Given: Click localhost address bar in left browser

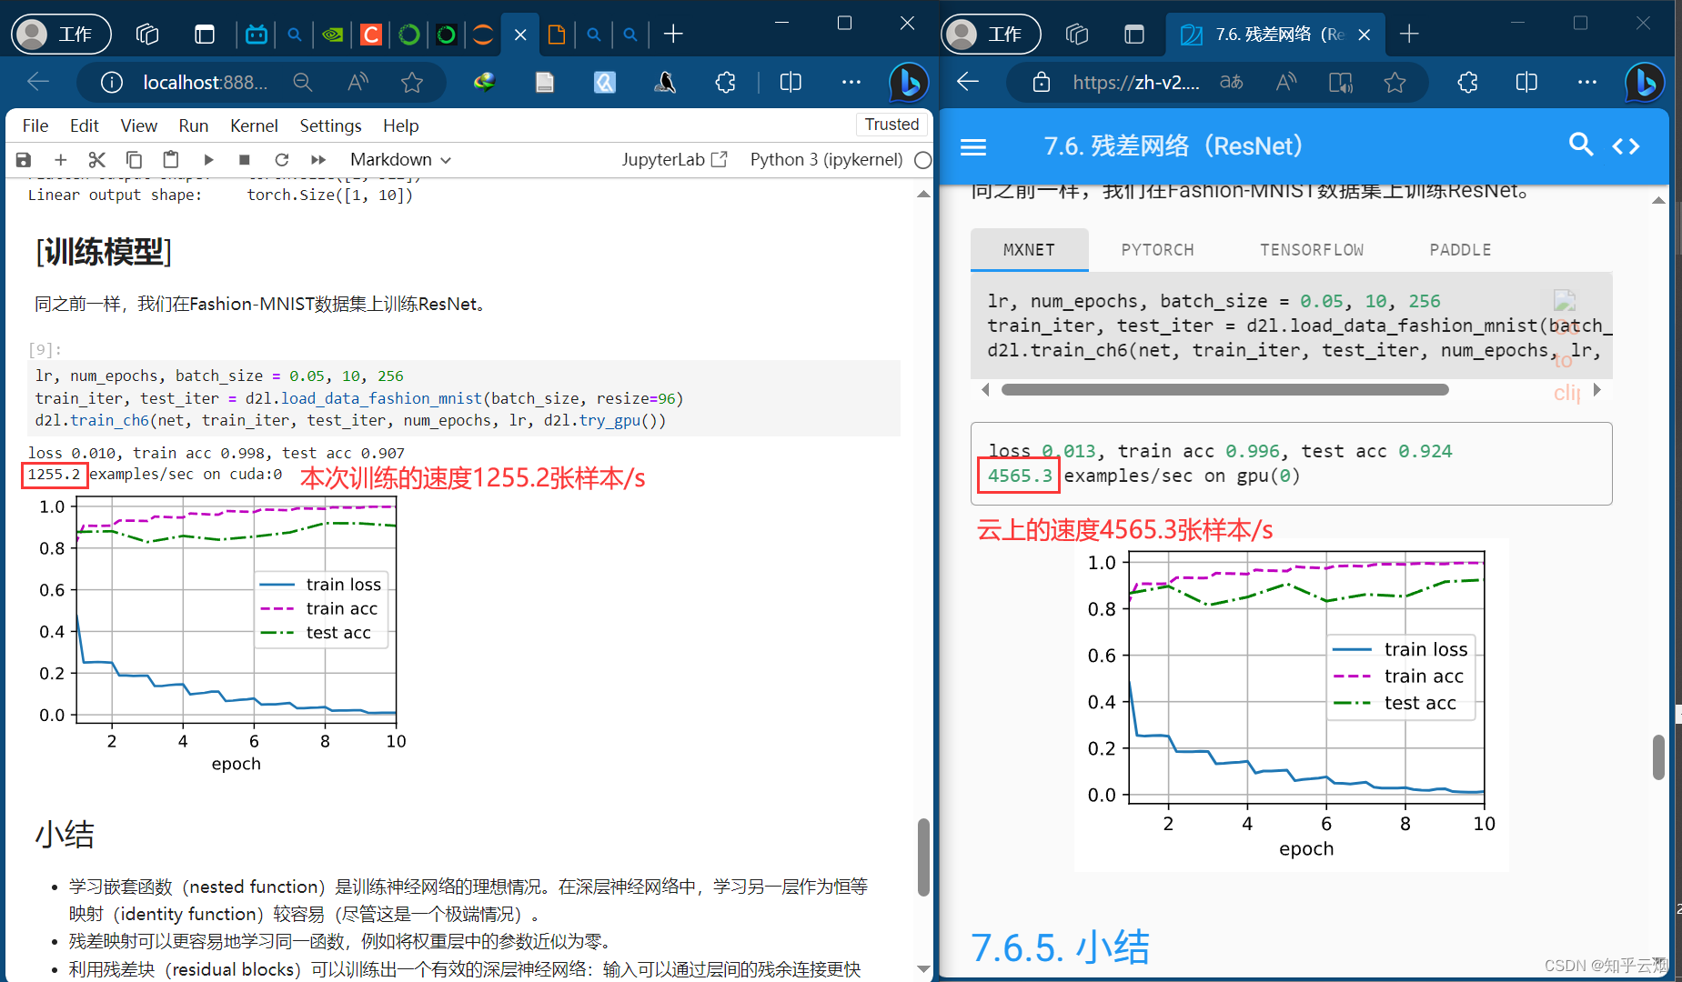Looking at the screenshot, I should pos(206,83).
